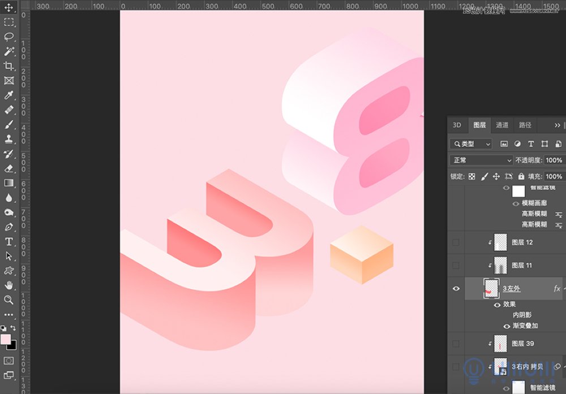Open the 类型 layer filter dropdown
This screenshot has width=566, height=394.
(x=471, y=144)
